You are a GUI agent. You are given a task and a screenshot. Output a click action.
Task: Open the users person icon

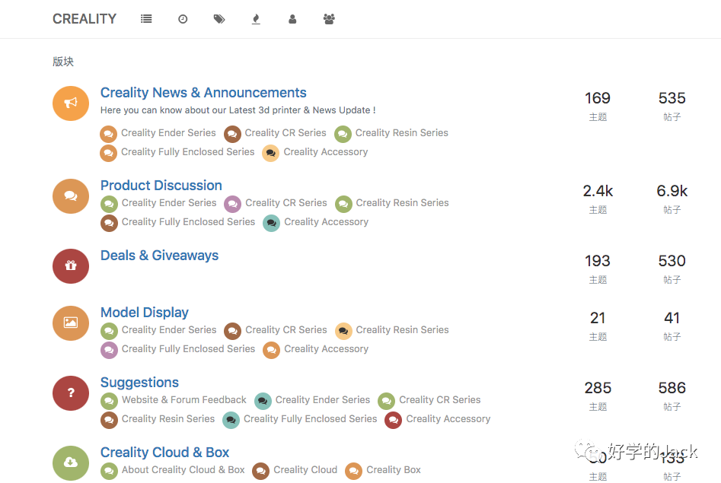pyautogui.click(x=292, y=19)
